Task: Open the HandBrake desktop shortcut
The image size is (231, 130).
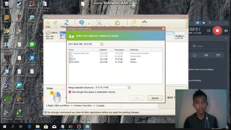Action: click(19, 100)
